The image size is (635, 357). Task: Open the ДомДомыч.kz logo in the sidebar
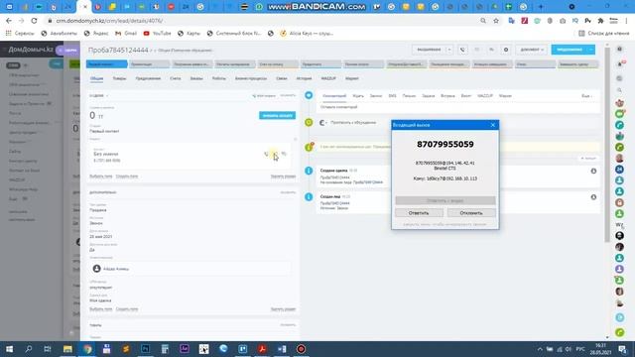click(x=31, y=50)
